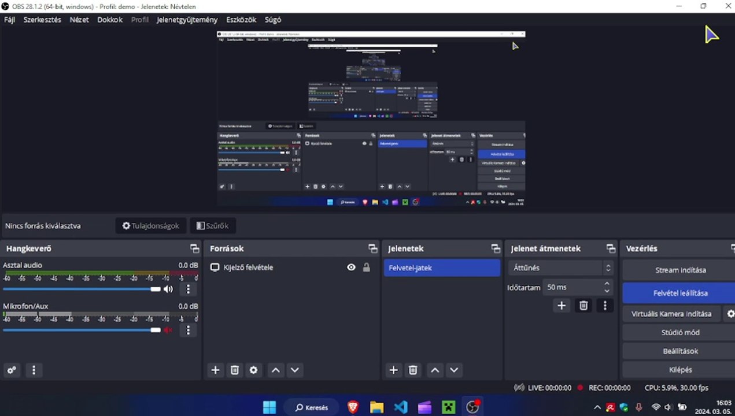Screen dimensions: 735x416
Task: Open OBS Studio taskbar icon
Action: pos(473,407)
